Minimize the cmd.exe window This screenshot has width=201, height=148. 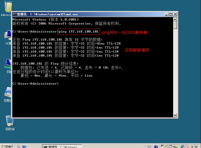[166, 14]
